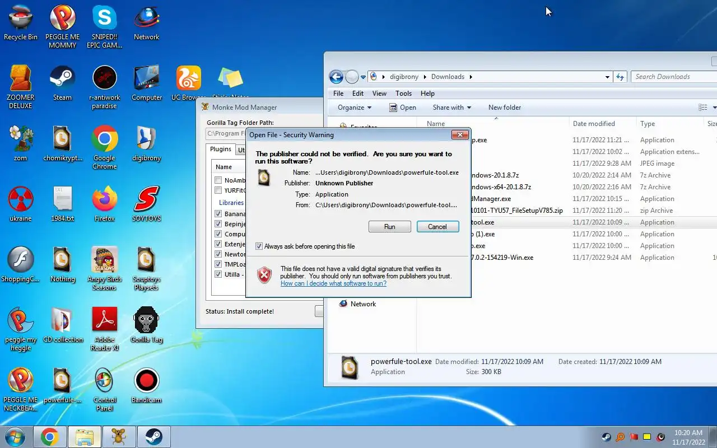Select the Steam desktop shortcut
Viewport: 717px width, 448px height.
point(63,83)
